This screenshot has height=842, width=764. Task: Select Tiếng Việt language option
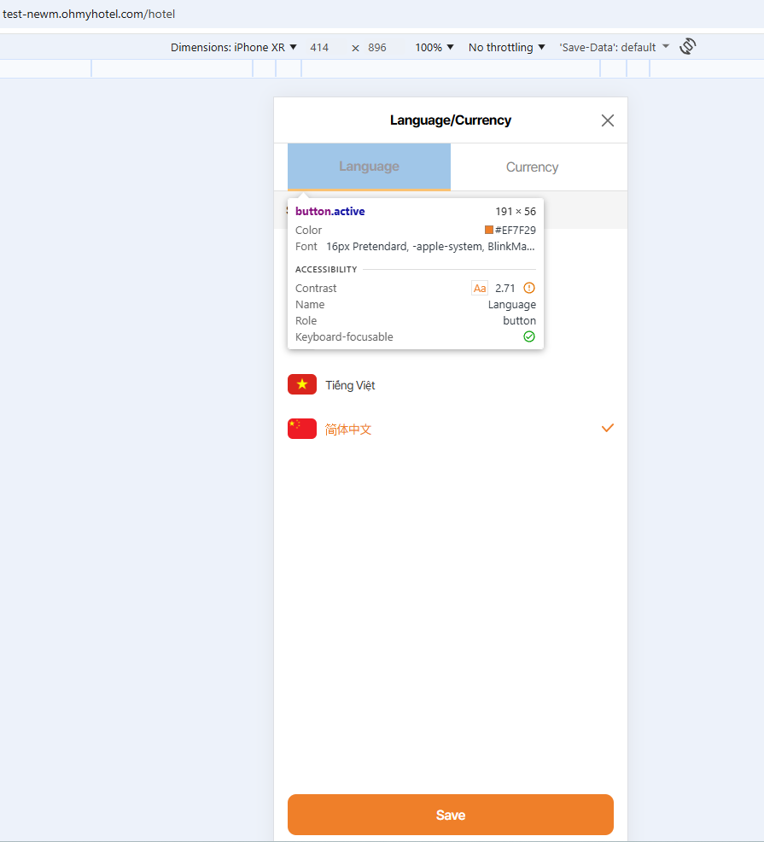tap(451, 385)
